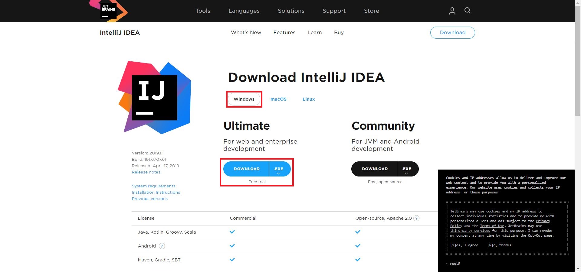Open the Store menu
Image resolution: width=581 pixels, height=272 pixels.
click(372, 11)
